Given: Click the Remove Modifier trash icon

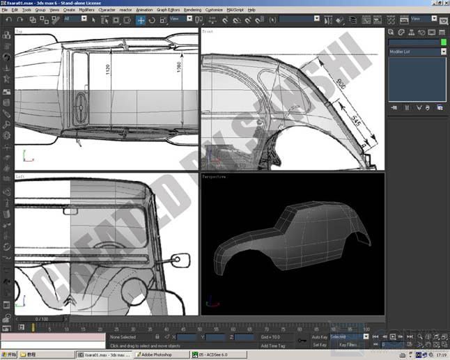Looking at the screenshot, I should (428, 107).
